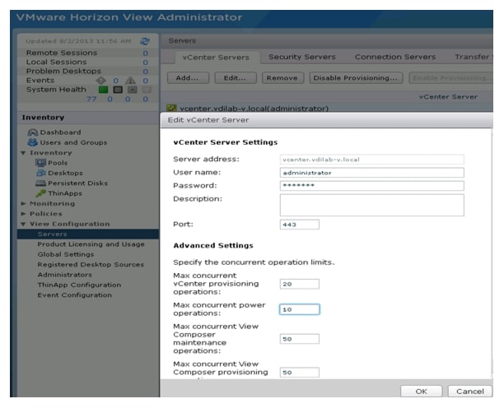
Task: Click the Events error diamond icon
Action: click(101, 81)
